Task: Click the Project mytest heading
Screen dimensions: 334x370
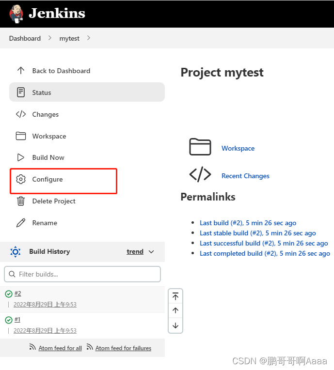Action: coord(222,73)
